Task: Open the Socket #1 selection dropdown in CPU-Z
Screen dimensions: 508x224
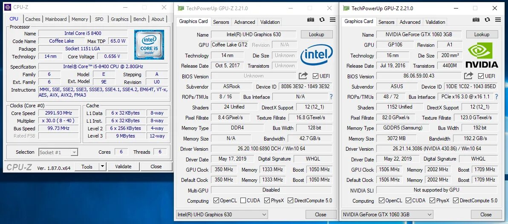Action: pyautogui.click(x=58, y=152)
